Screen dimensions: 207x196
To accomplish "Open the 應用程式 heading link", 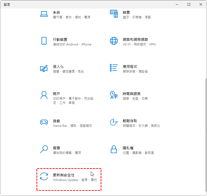I will 130,67.
